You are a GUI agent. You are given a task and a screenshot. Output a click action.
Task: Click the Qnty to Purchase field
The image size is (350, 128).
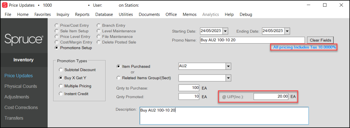[189, 88]
